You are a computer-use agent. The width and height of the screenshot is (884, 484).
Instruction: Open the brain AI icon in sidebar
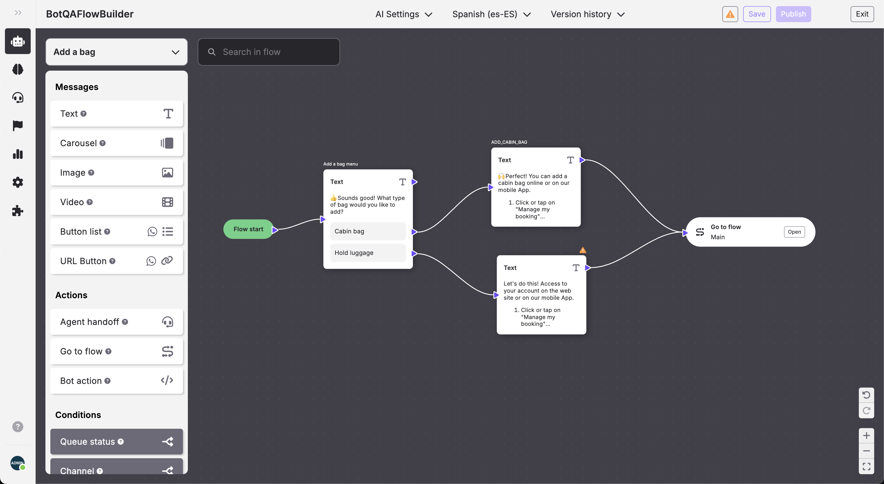tap(17, 69)
